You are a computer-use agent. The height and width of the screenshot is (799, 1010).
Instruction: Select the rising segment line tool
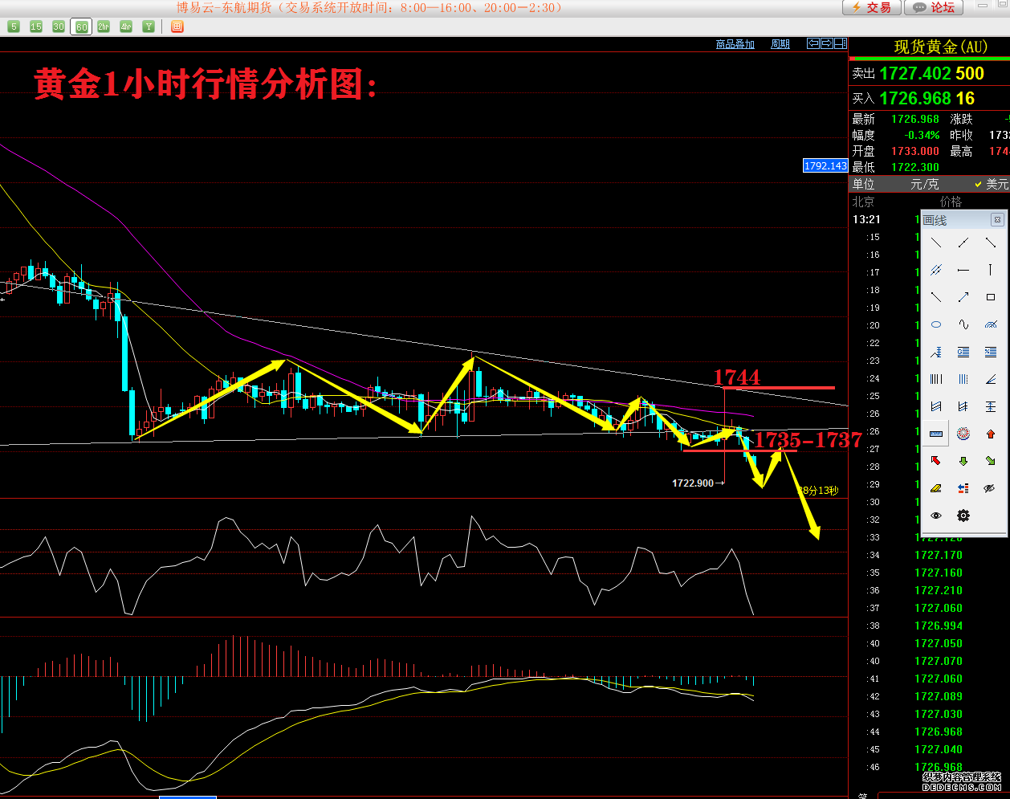coord(963,243)
